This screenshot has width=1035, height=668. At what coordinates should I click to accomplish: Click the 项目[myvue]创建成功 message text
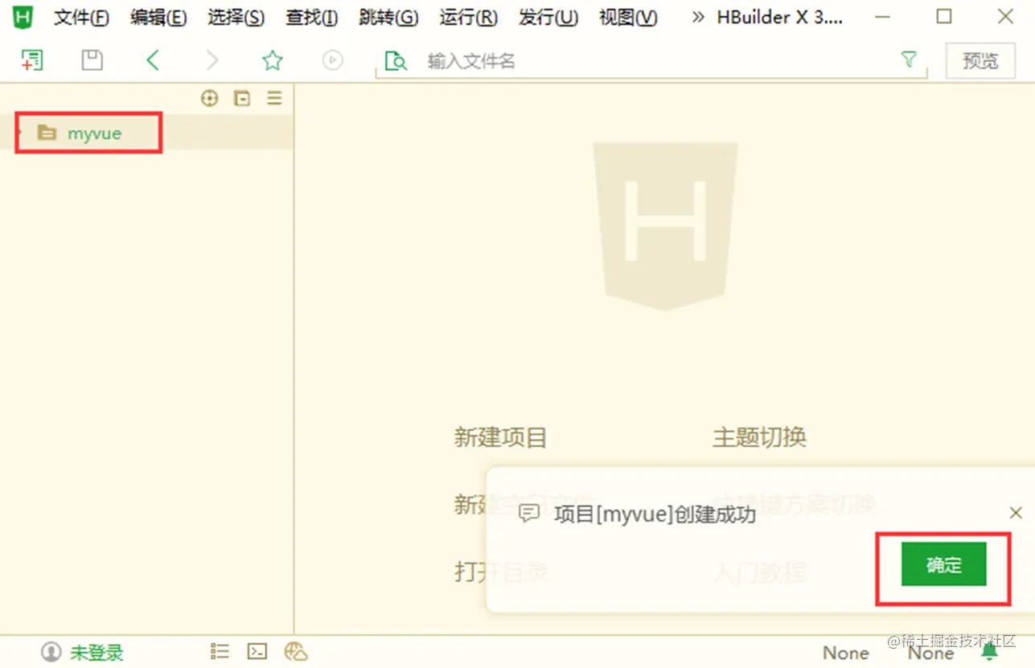(x=655, y=514)
